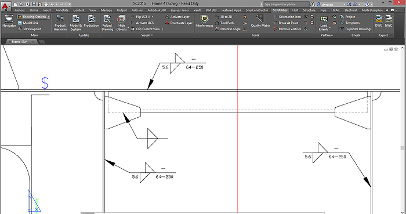406x214 pixels.
Task: Click Activate Layer
Action: pyautogui.click(x=177, y=17)
